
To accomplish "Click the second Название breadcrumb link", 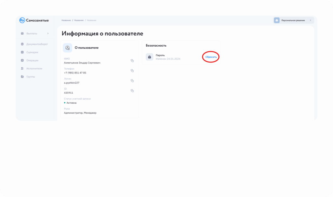I will [79, 20].
